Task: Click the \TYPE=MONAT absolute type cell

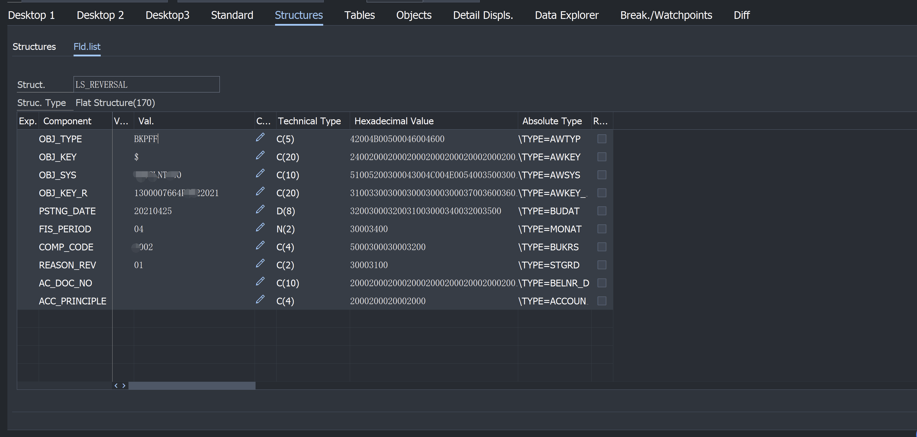Action: (x=549, y=229)
